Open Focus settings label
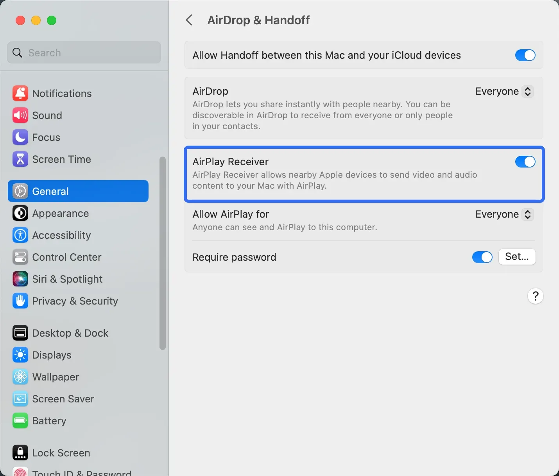Viewport: 559px width, 476px height. tap(46, 137)
